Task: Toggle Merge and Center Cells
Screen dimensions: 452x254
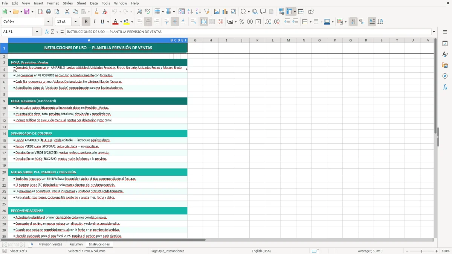Action: coord(204,22)
